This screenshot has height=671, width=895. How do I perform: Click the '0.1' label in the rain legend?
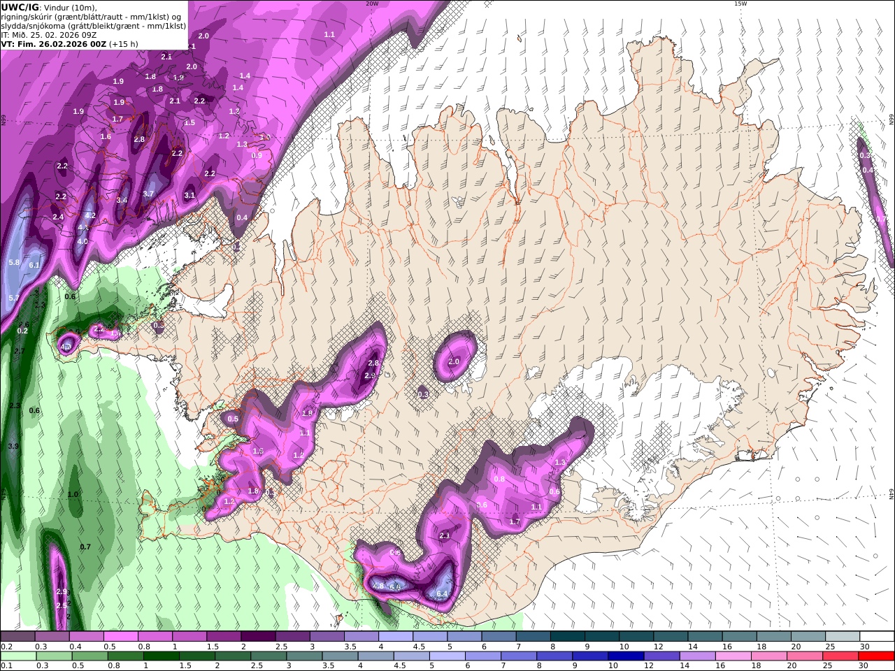(6, 665)
